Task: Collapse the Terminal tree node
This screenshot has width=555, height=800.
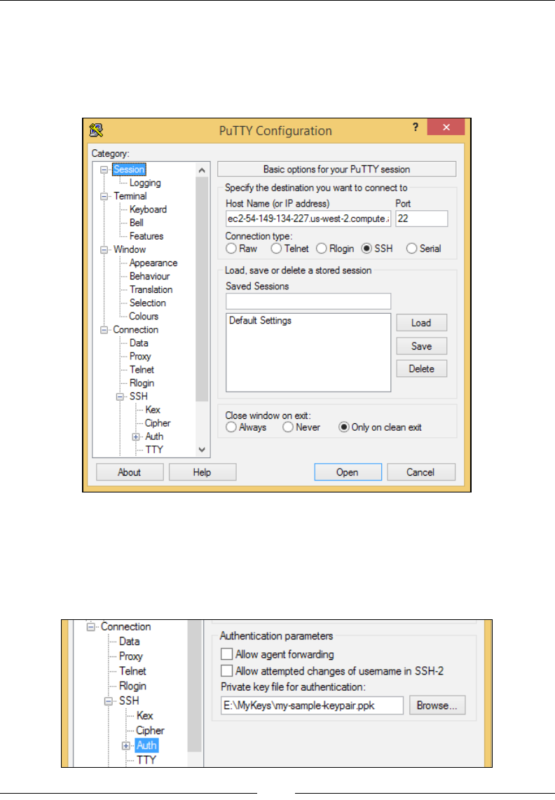Action: [104, 196]
